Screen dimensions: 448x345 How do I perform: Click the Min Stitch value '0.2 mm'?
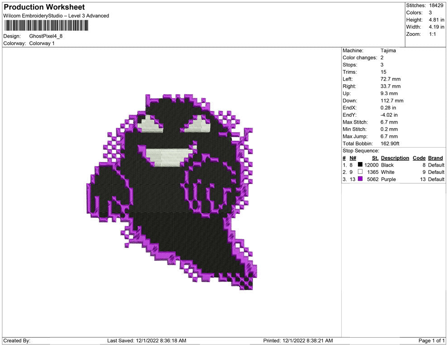[x=389, y=129]
